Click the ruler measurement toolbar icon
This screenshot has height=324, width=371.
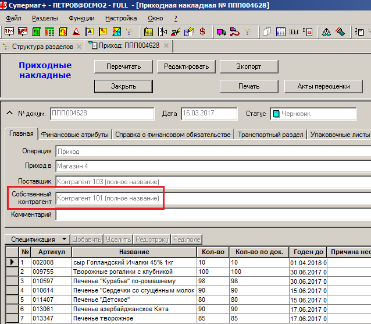coord(162,31)
